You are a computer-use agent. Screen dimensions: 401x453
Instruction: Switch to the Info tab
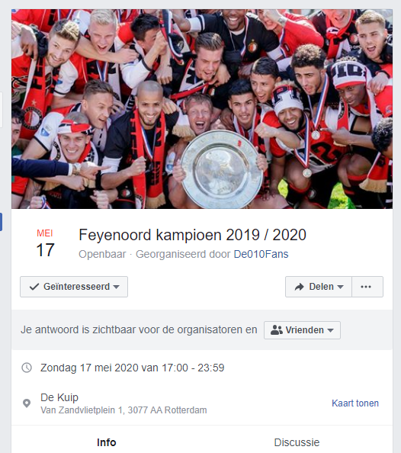click(x=107, y=442)
